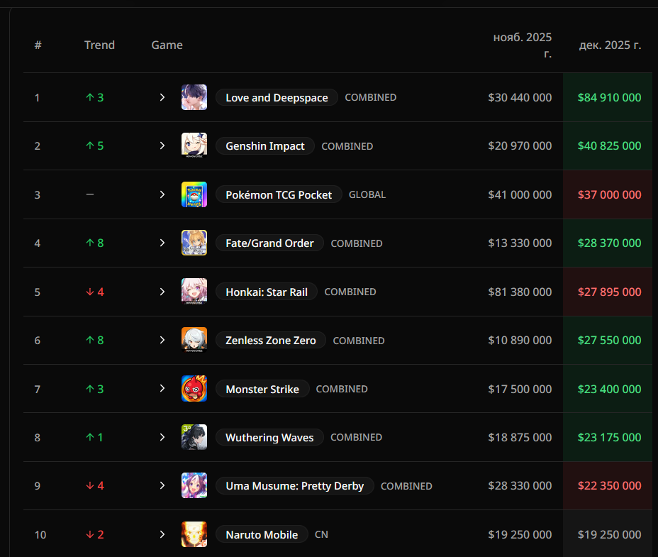
Task: Click the $20 970 000 November value
Action: coord(520,145)
